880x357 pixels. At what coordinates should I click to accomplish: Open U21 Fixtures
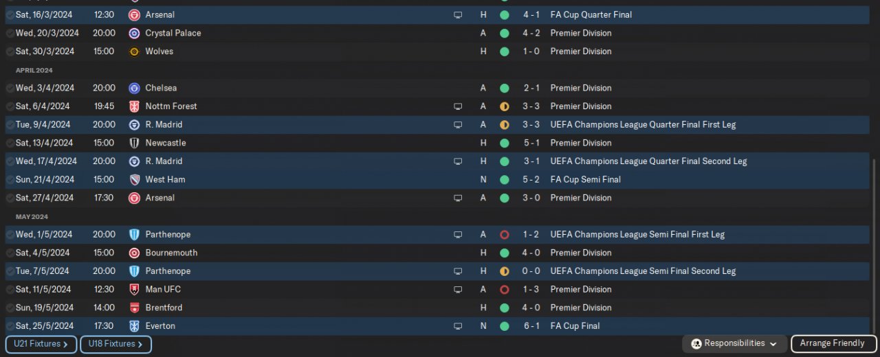tap(41, 344)
